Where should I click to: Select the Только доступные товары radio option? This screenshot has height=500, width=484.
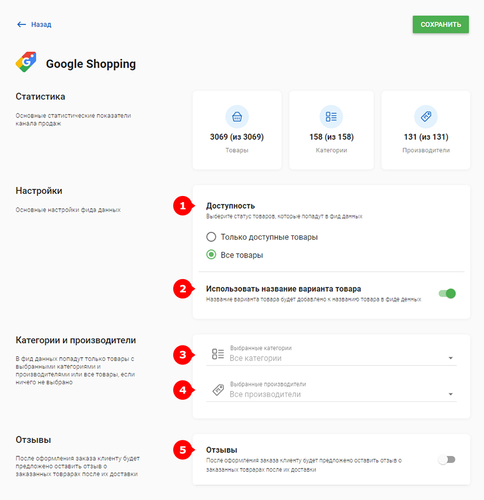pyautogui.click(x=211, y=237)
